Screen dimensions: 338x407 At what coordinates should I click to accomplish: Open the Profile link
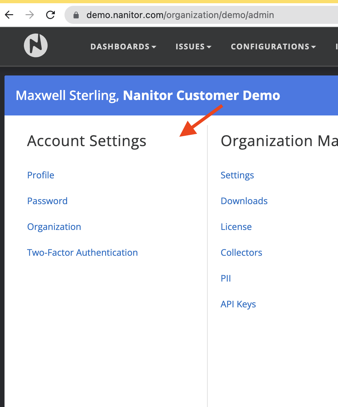click(x=41, y=175)
